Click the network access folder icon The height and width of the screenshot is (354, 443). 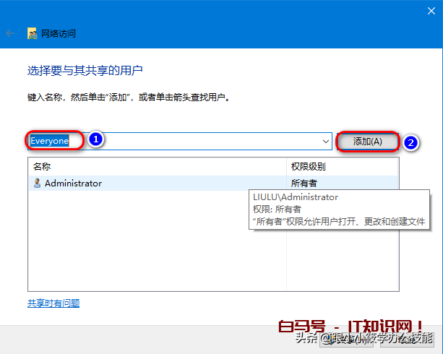(x=33, y=33)
